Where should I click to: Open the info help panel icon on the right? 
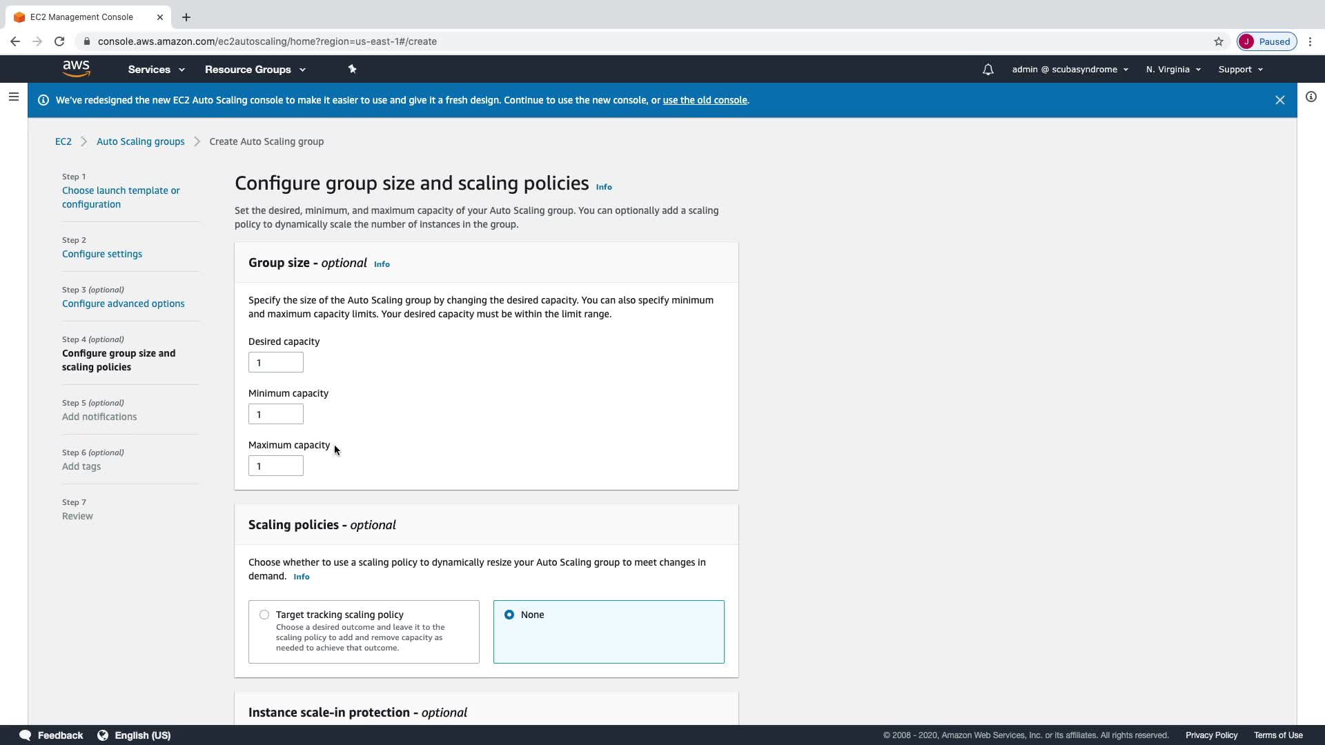pyautogui.click(x=1311, y=97)
